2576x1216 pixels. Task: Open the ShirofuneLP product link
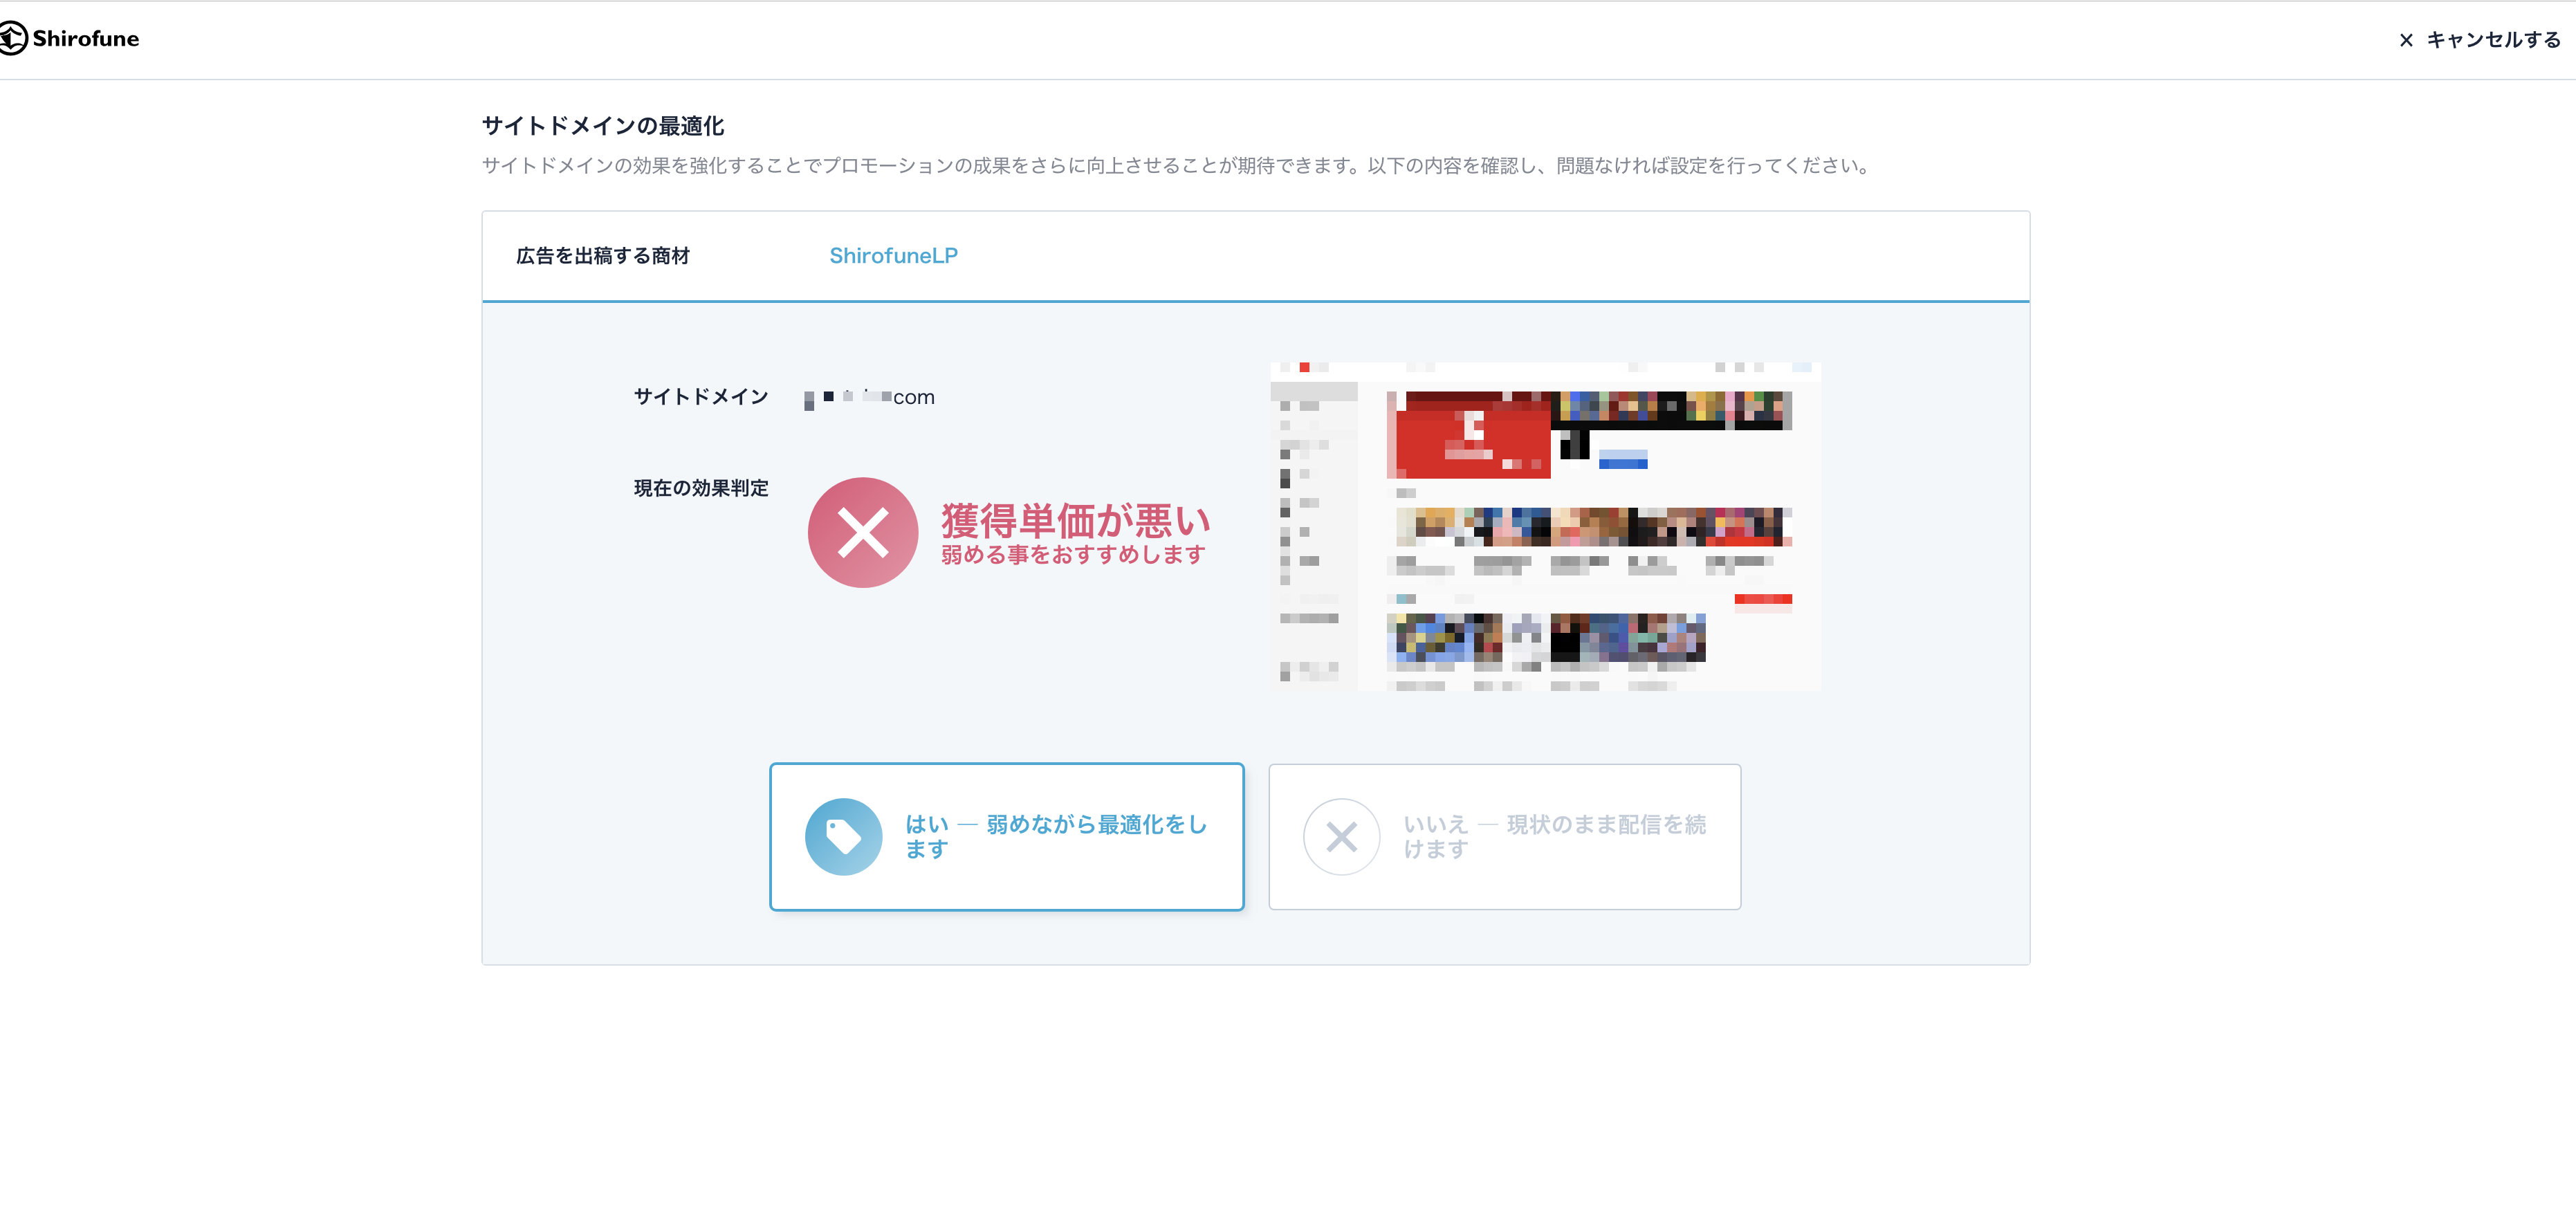pyautogui.click(x=893, y=256)
